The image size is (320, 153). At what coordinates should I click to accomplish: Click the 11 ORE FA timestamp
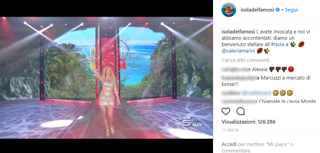click(230, 130)
